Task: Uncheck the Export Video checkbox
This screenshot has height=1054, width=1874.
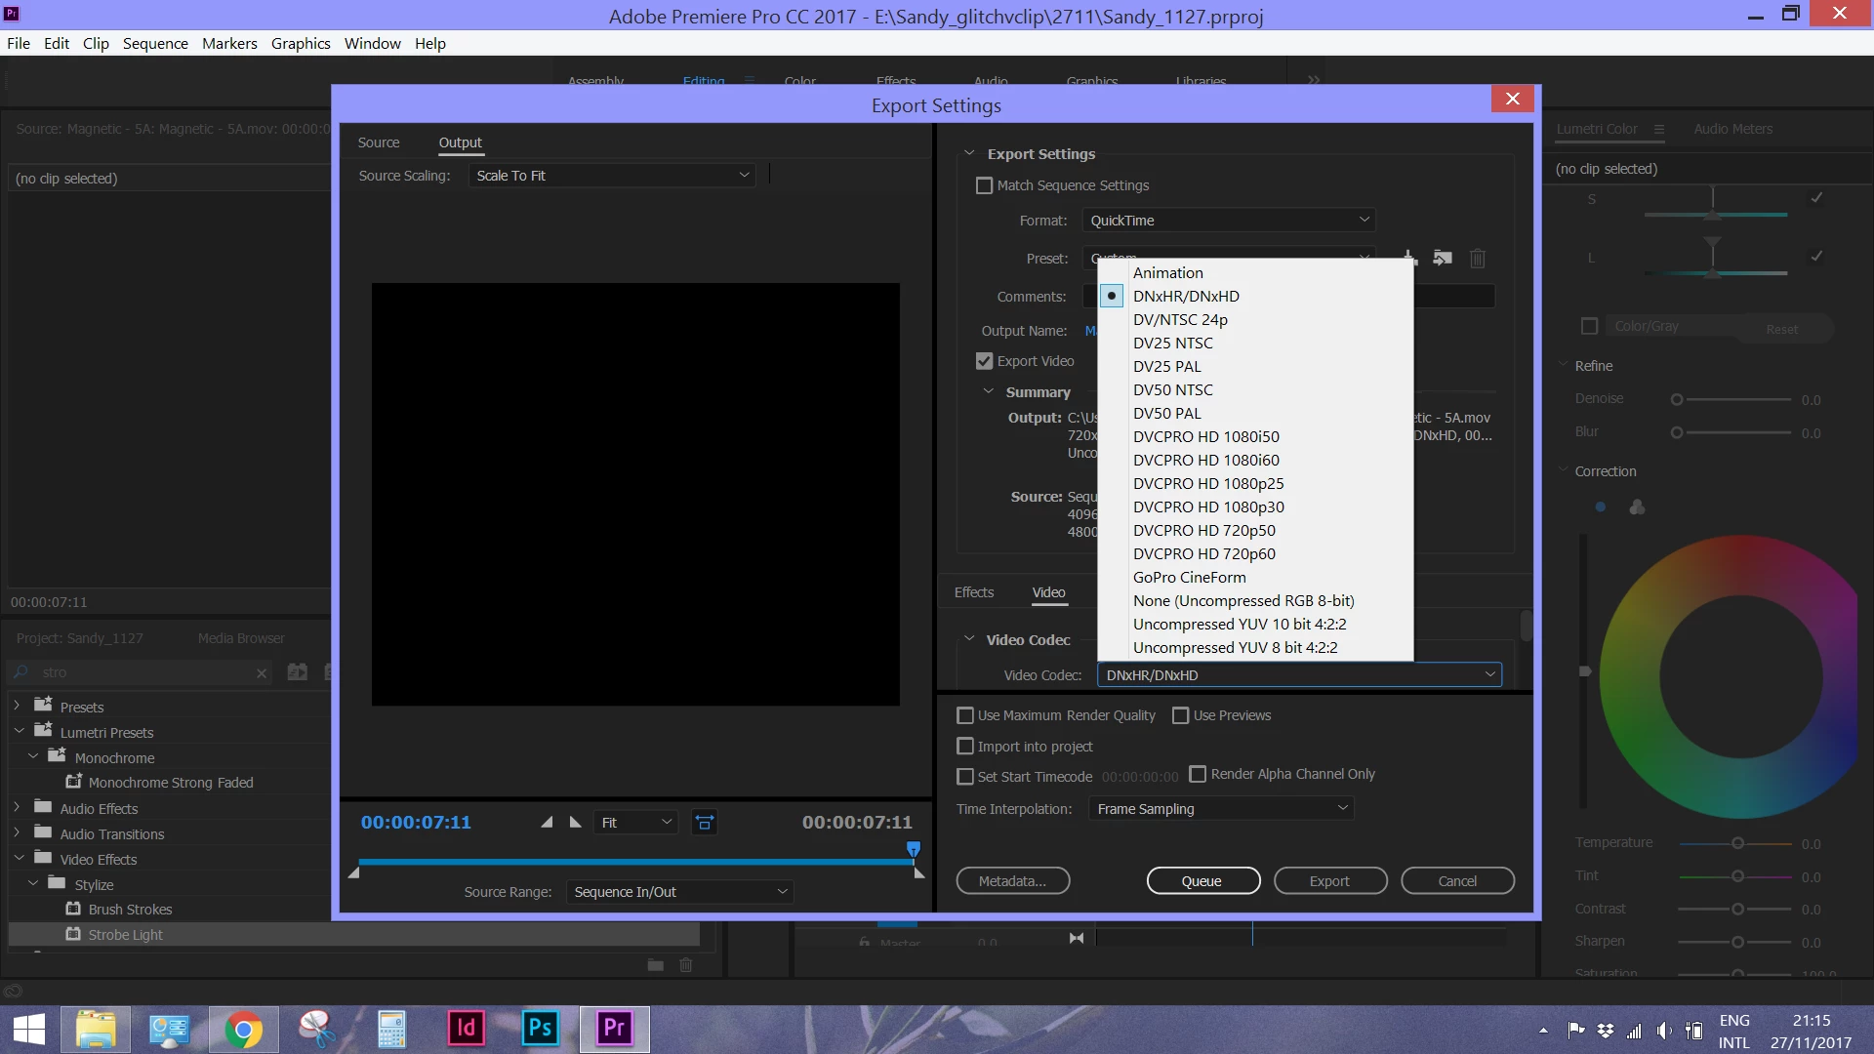Action: pos(984,361)
